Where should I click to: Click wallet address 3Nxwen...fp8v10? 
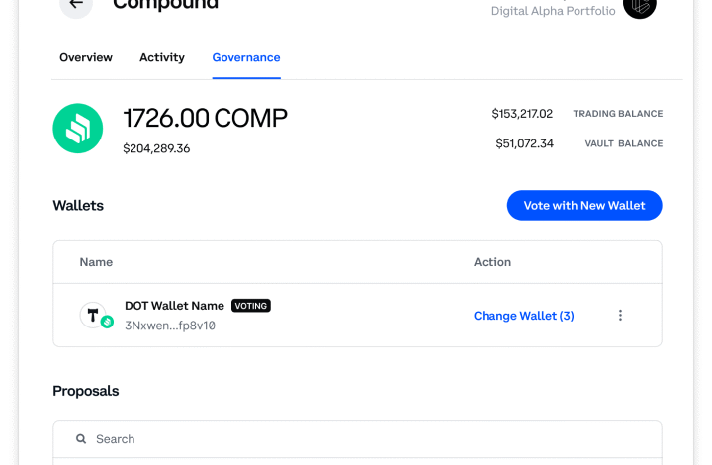(170, 325)
